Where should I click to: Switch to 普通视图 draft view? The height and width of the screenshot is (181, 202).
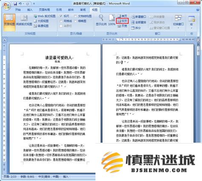coord(41,26)
